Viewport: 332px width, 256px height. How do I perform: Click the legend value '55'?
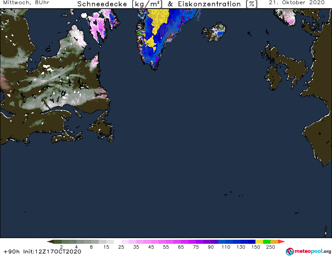[166, 247]
